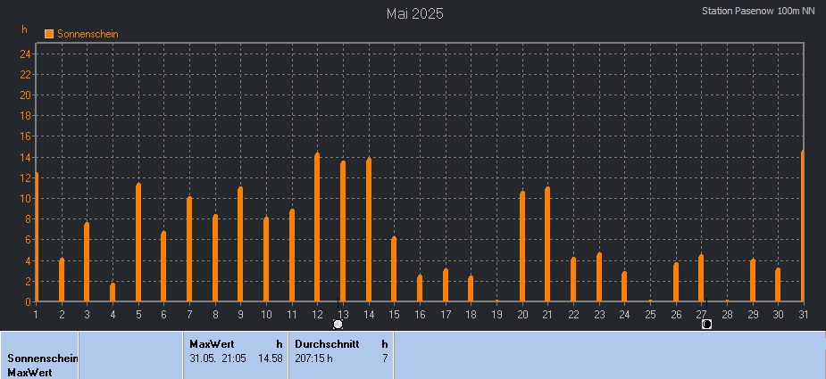Image resolution: width=826 pixels, height=379 pixels.
Task: Select the orange bar for day 2
Action: [x=62, y=279]
